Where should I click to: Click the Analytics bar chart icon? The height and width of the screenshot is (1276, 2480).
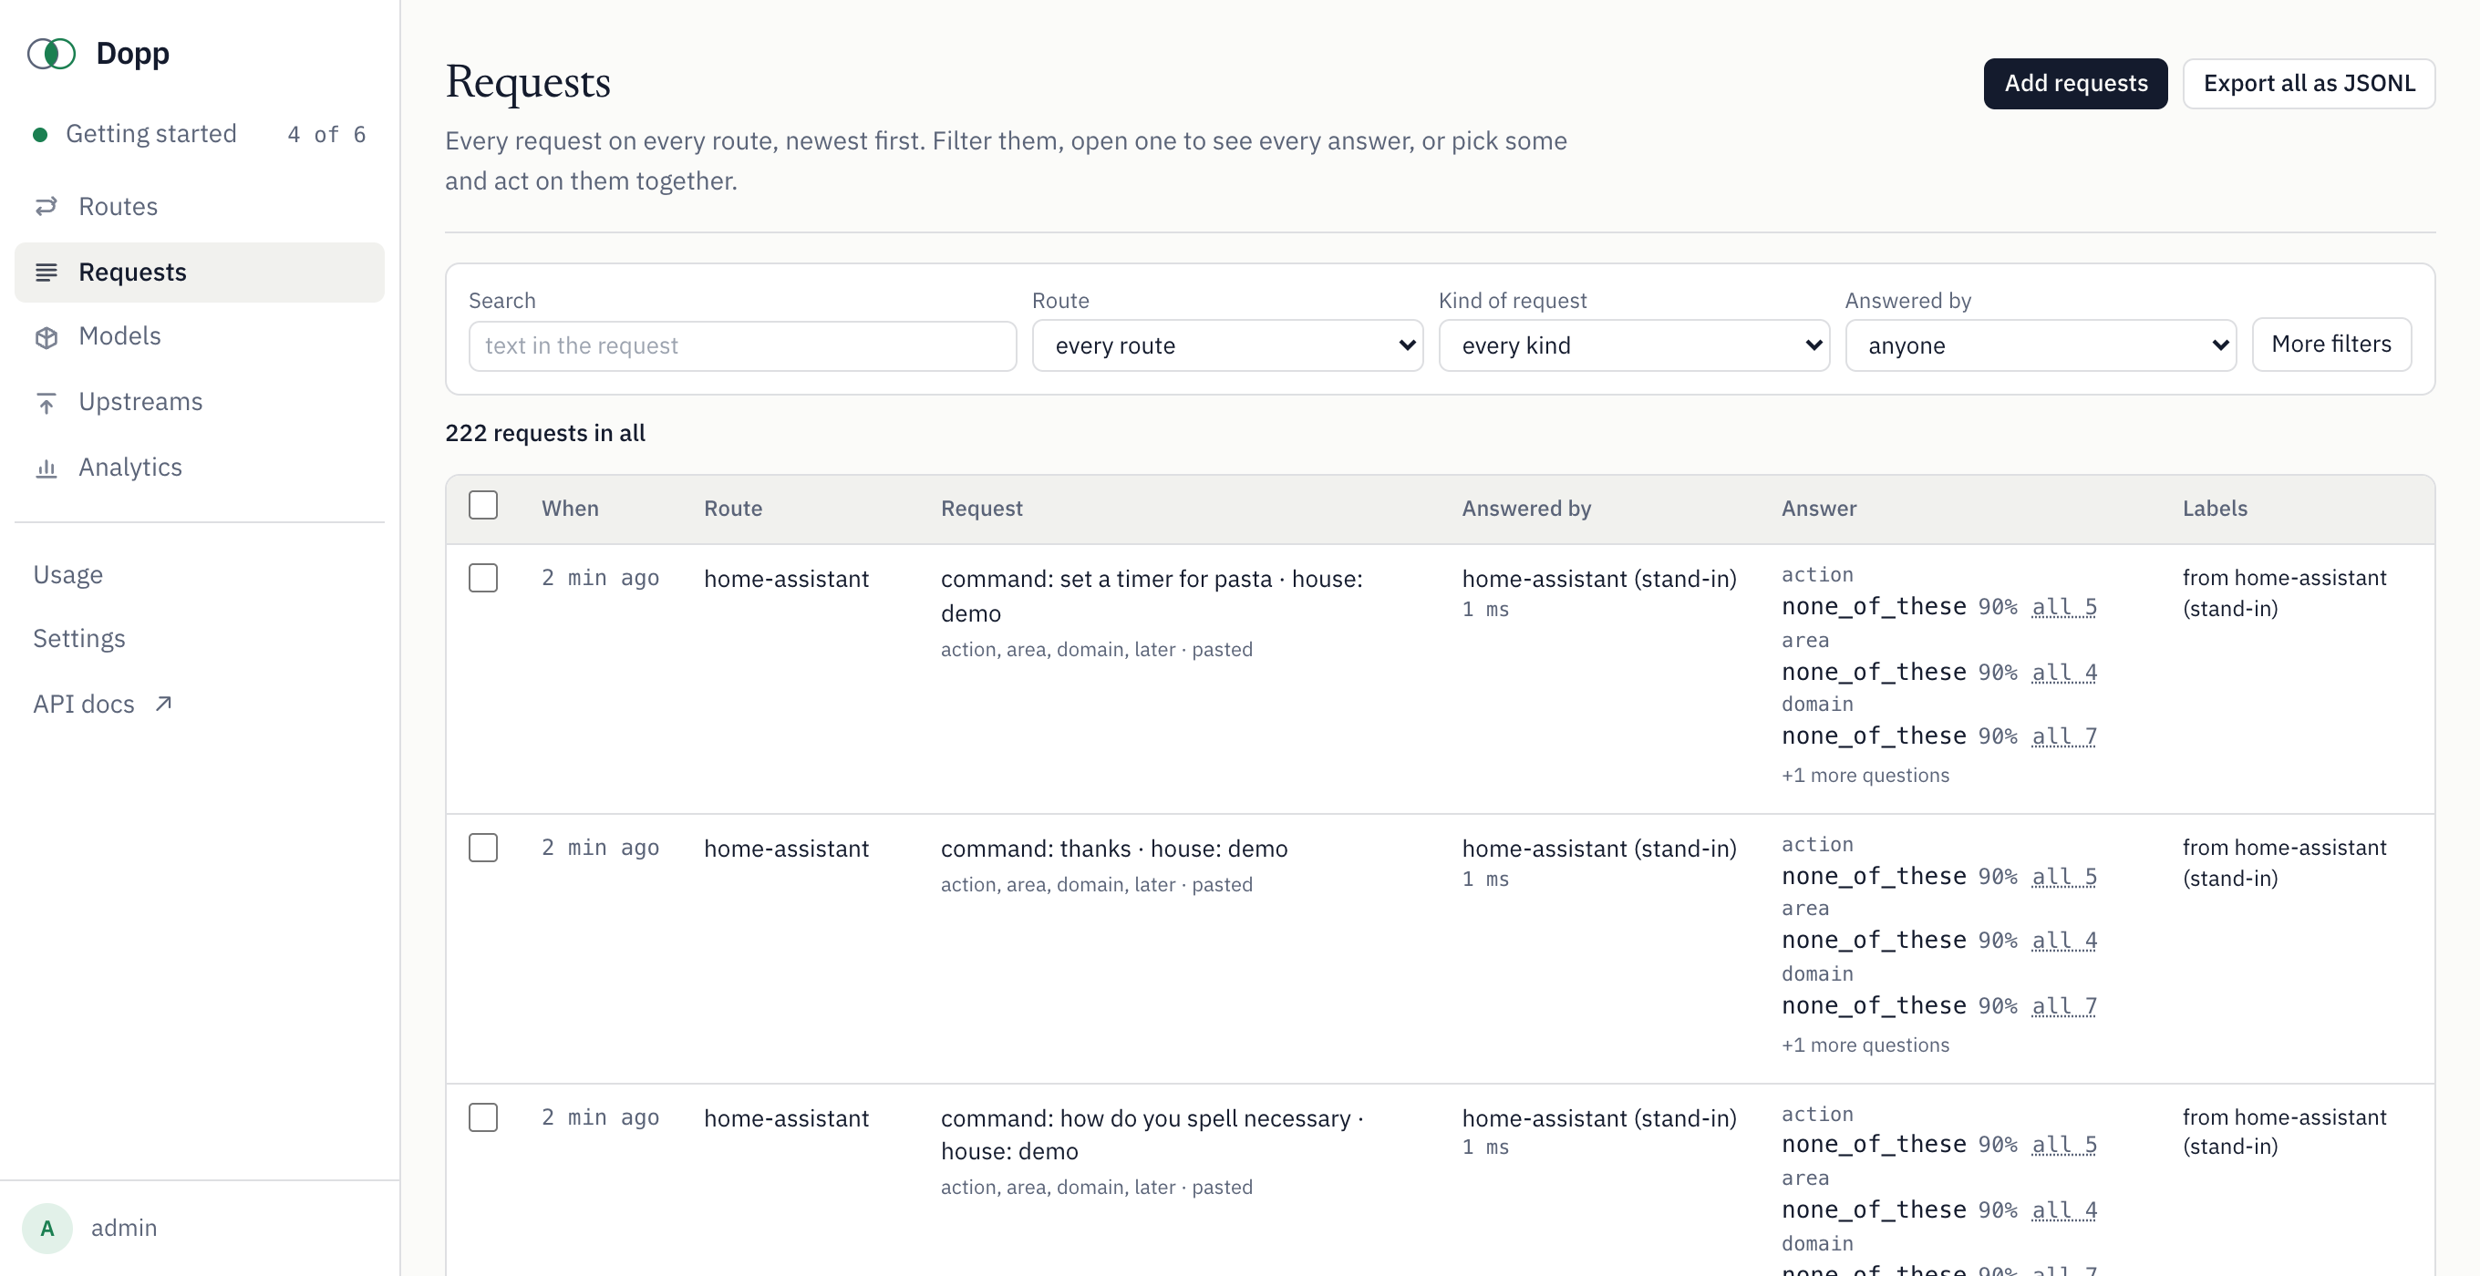(x=46, y=468)
